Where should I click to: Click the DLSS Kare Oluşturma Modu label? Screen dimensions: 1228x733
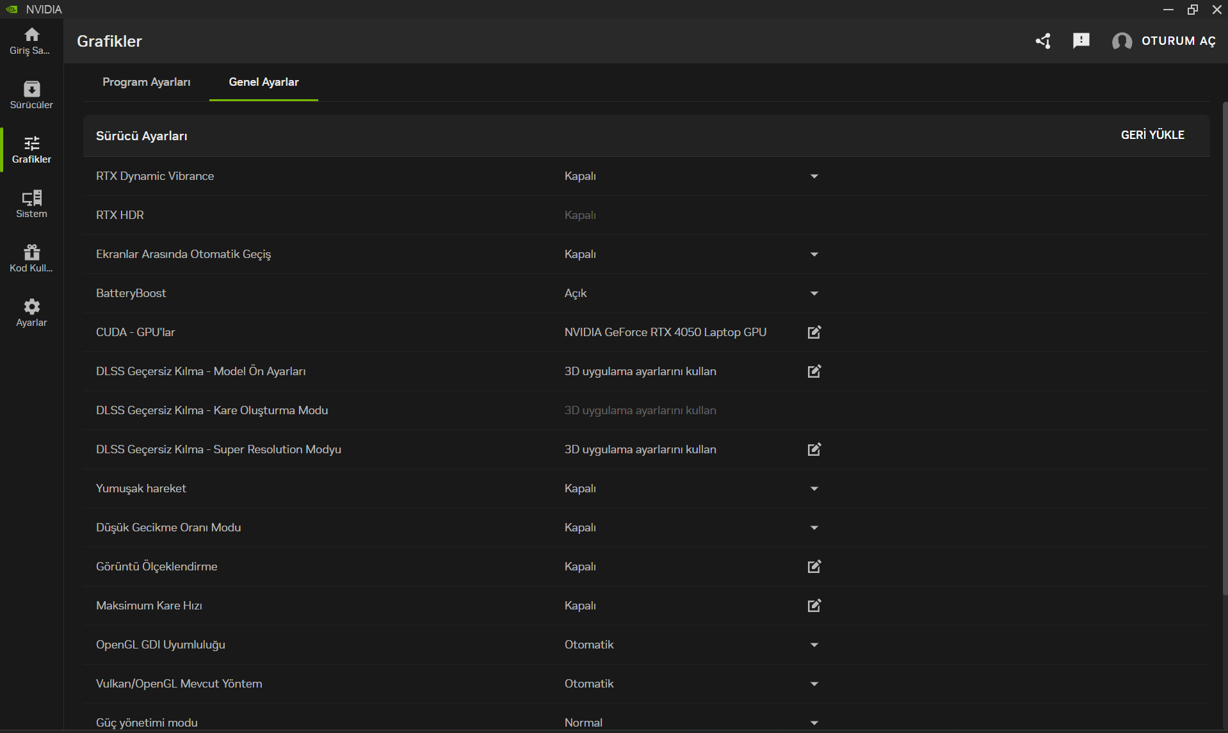pos(212,410)
